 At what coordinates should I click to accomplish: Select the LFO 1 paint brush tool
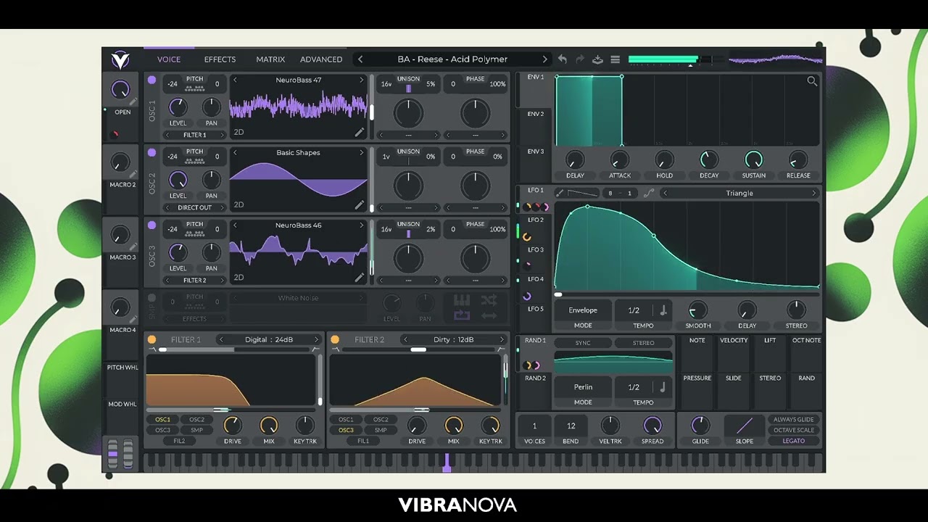560,193
